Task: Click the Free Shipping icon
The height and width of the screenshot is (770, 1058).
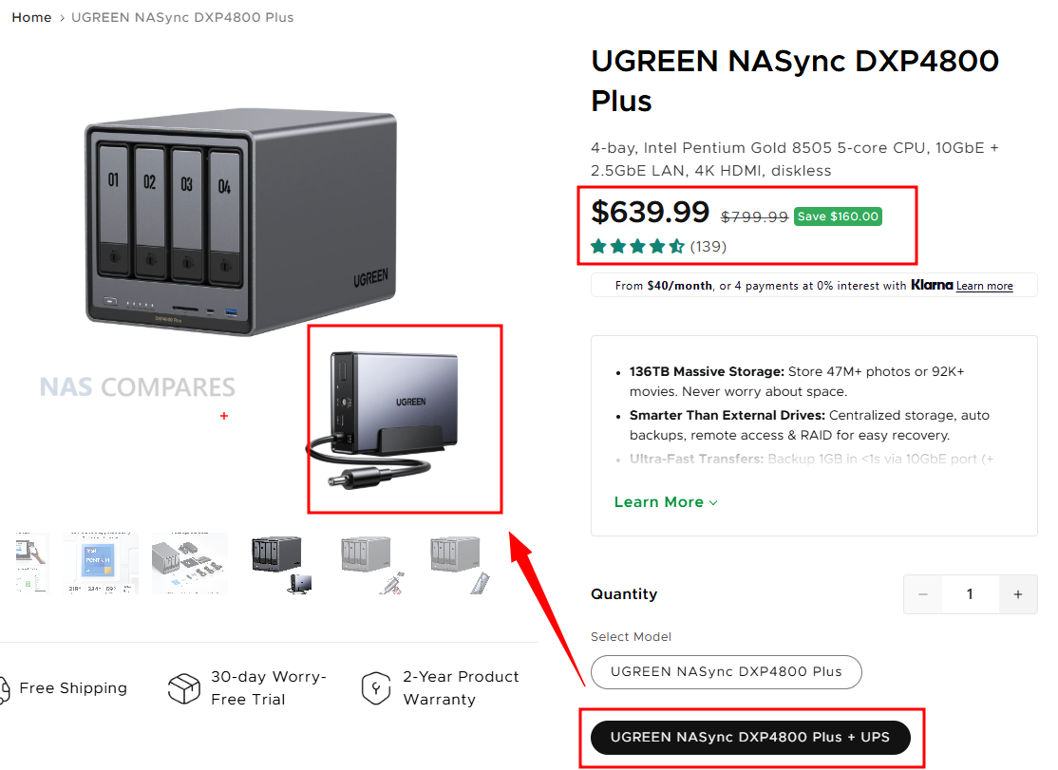Action: tap(4, 689)
